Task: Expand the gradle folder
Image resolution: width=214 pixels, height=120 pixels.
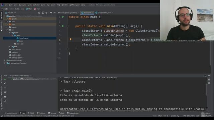Action: point(7,27)
